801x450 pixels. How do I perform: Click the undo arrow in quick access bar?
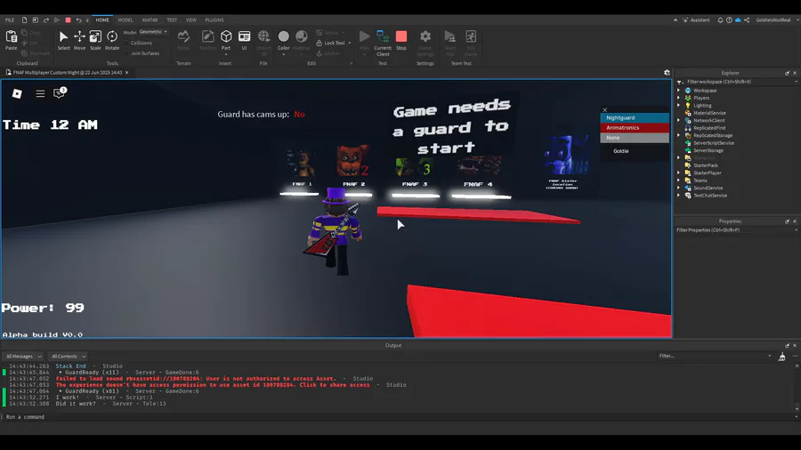pos(78,20)
